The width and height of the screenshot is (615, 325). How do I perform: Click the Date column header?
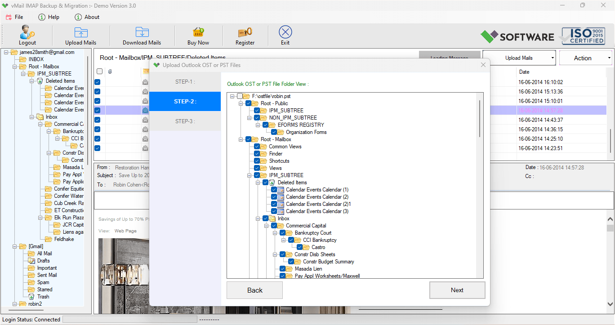click(x=524, y=71)
